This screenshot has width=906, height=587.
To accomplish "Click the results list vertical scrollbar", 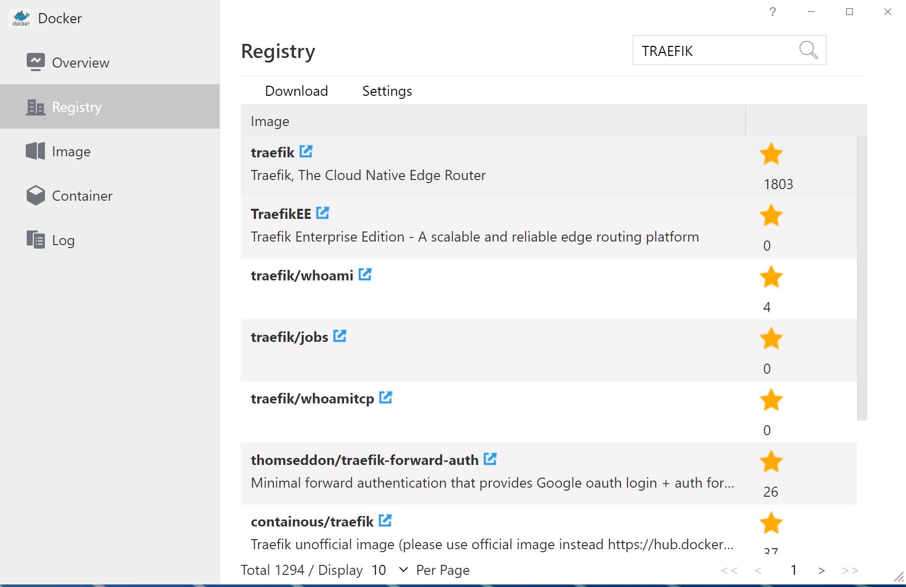I will point(862,278).
